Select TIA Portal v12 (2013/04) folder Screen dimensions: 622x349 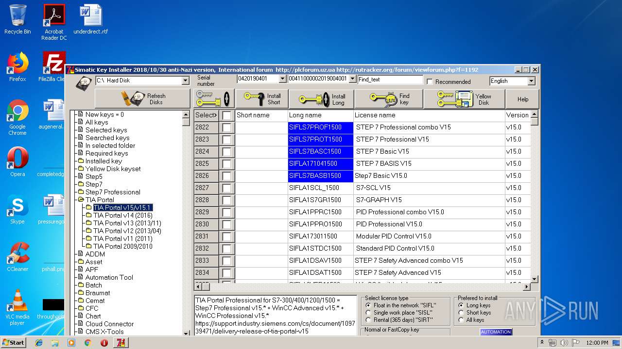[127, 231]
